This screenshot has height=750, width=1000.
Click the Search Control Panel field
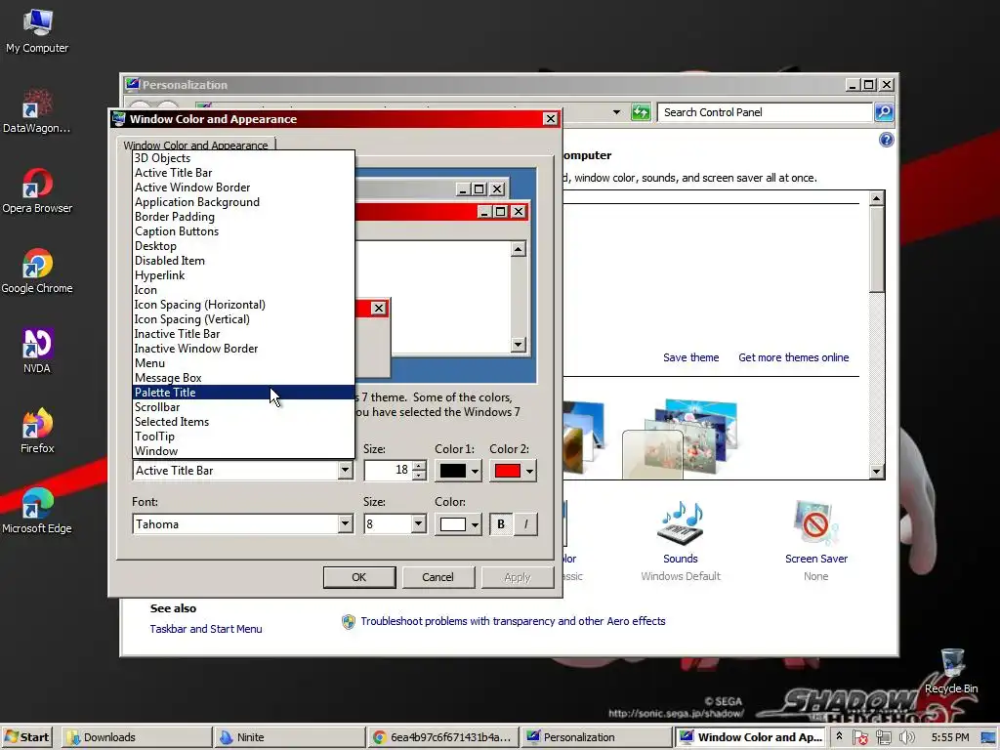tap(764, 112)
